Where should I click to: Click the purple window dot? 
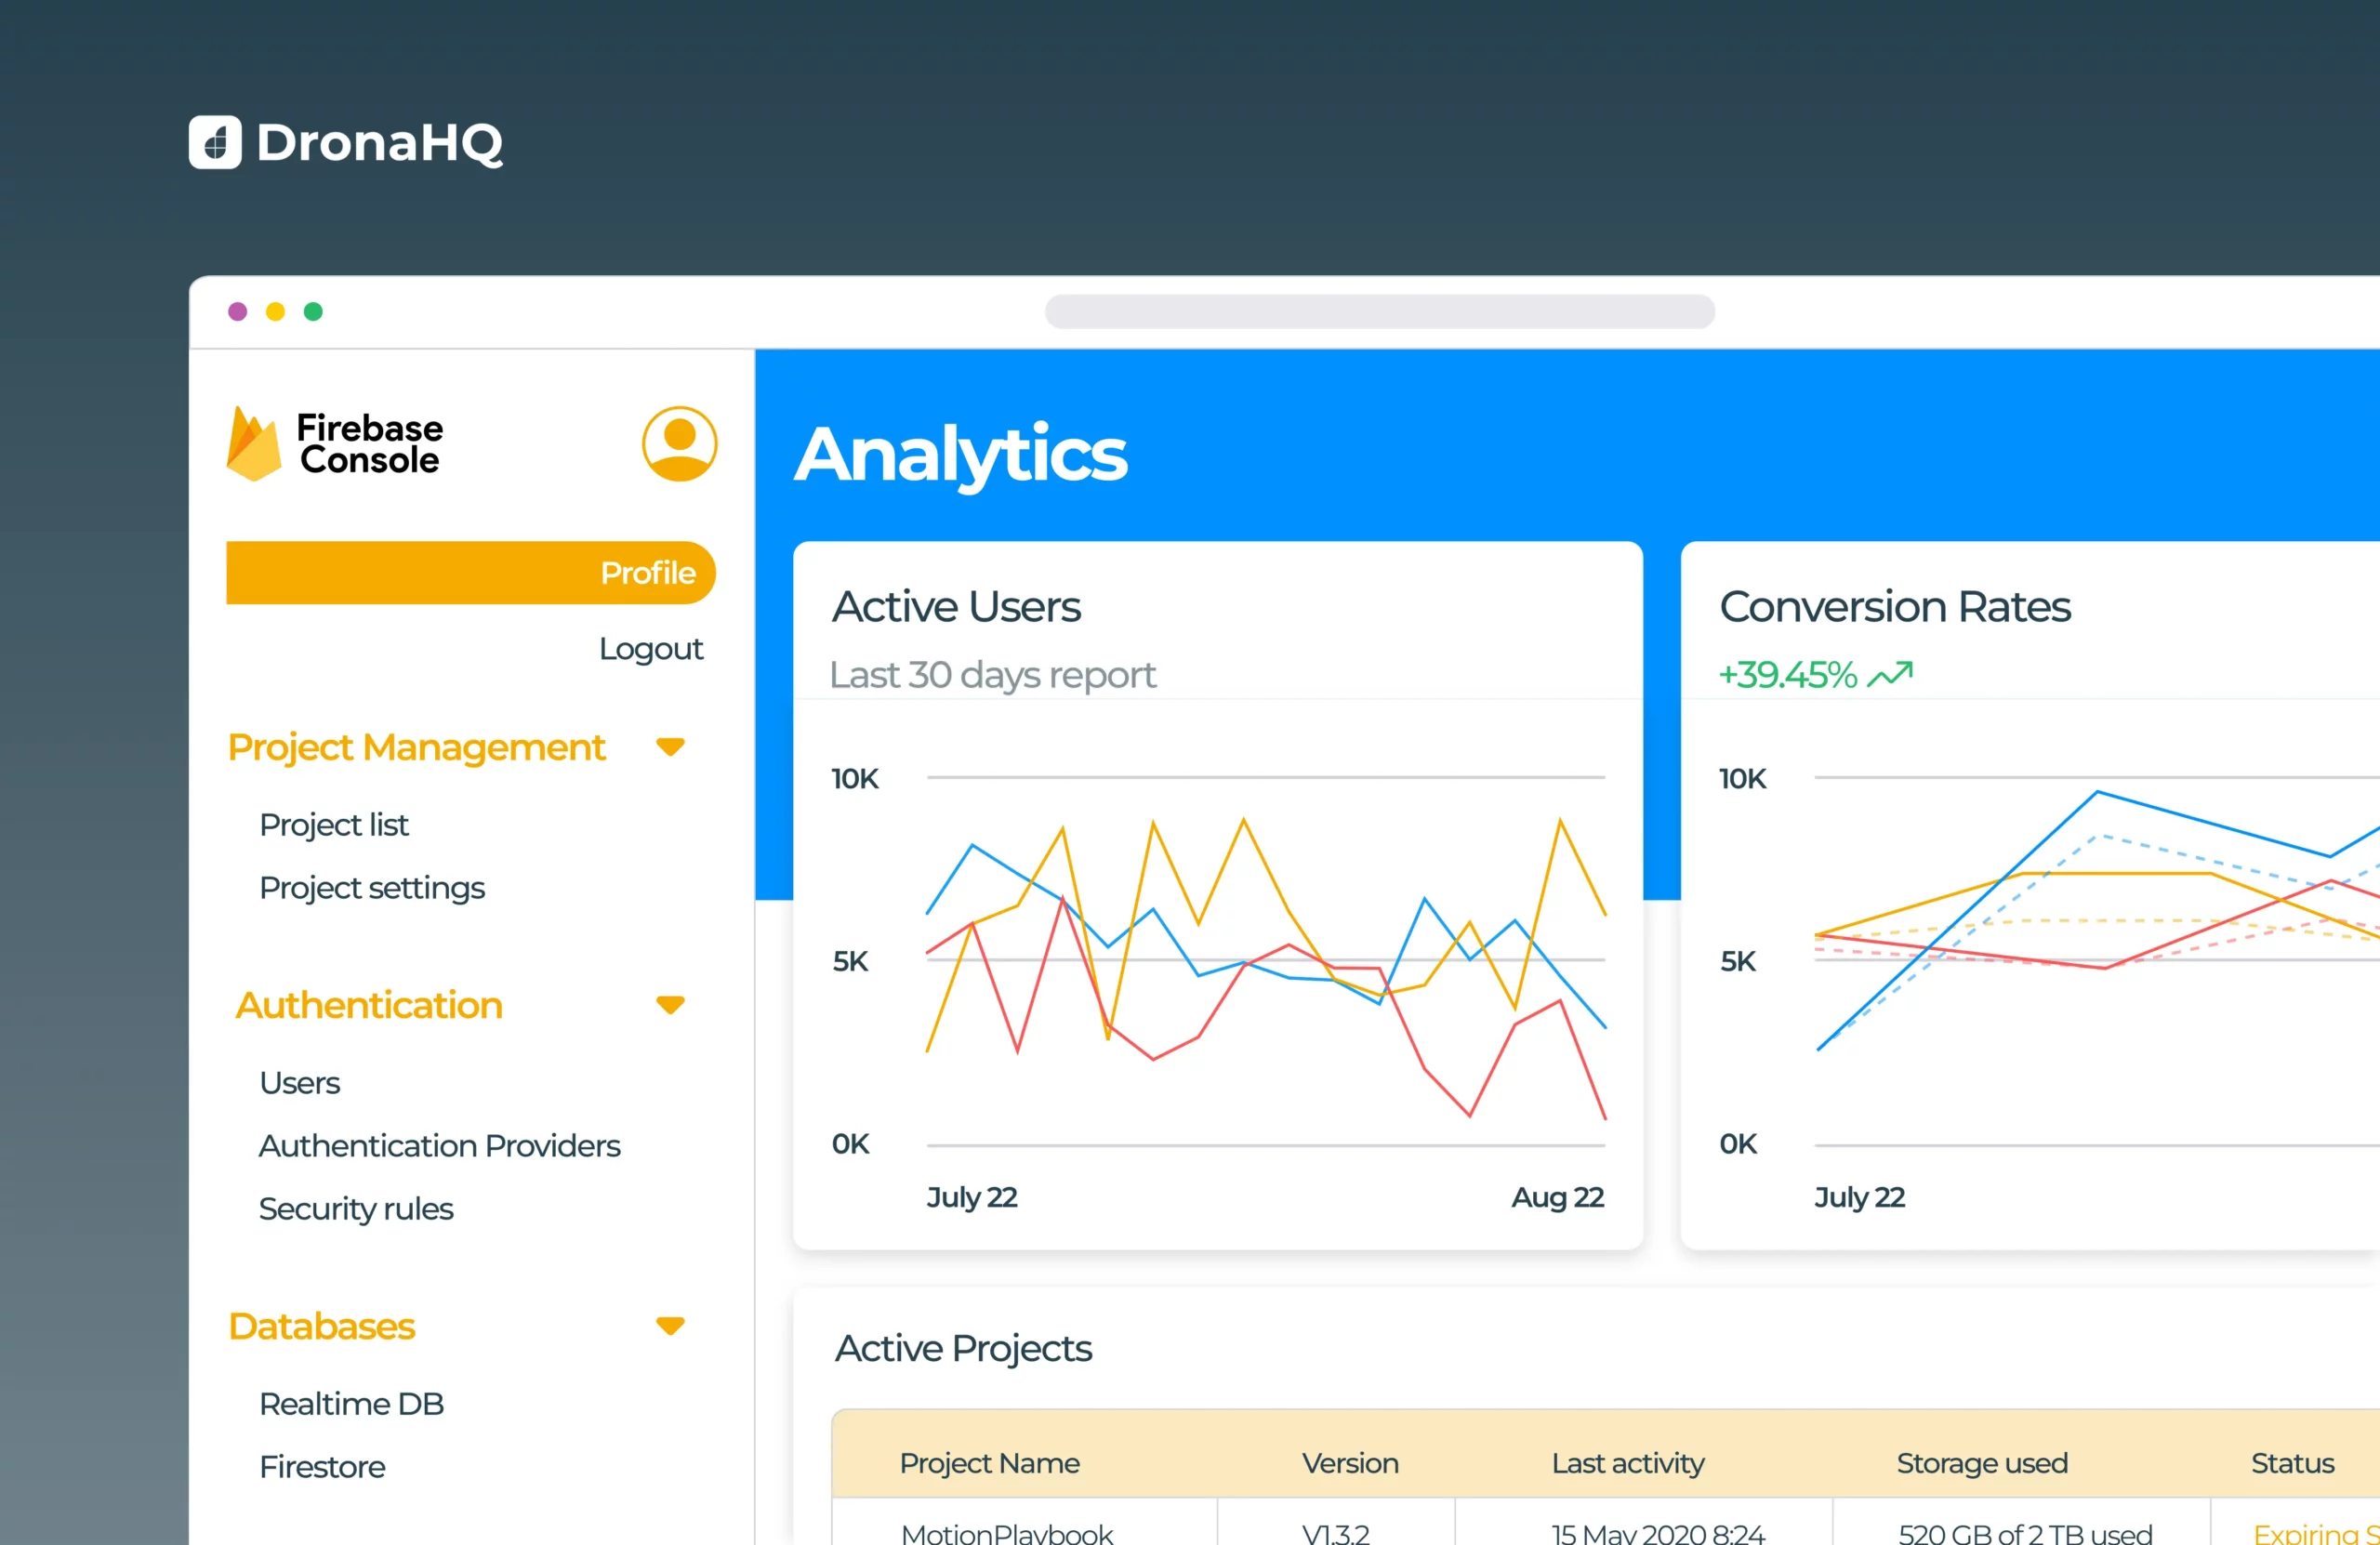(237, 312)
